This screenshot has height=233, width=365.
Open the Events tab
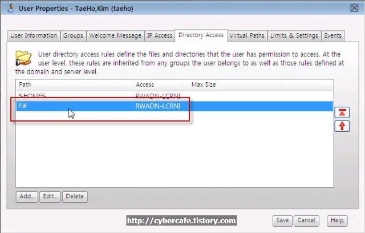[x=333, y=35]
